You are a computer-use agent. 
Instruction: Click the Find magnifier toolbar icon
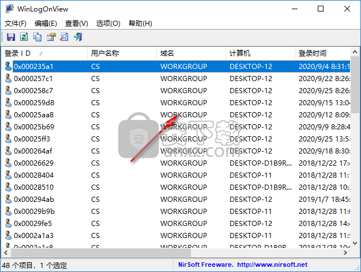[x=64, y=37]
